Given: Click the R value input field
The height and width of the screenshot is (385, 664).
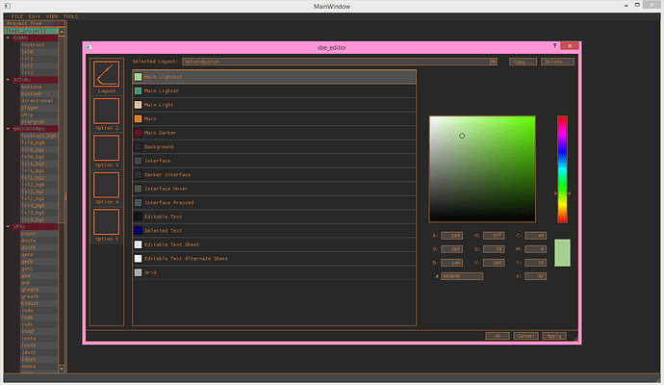Looking at the screenshot, I should (451, 236).
